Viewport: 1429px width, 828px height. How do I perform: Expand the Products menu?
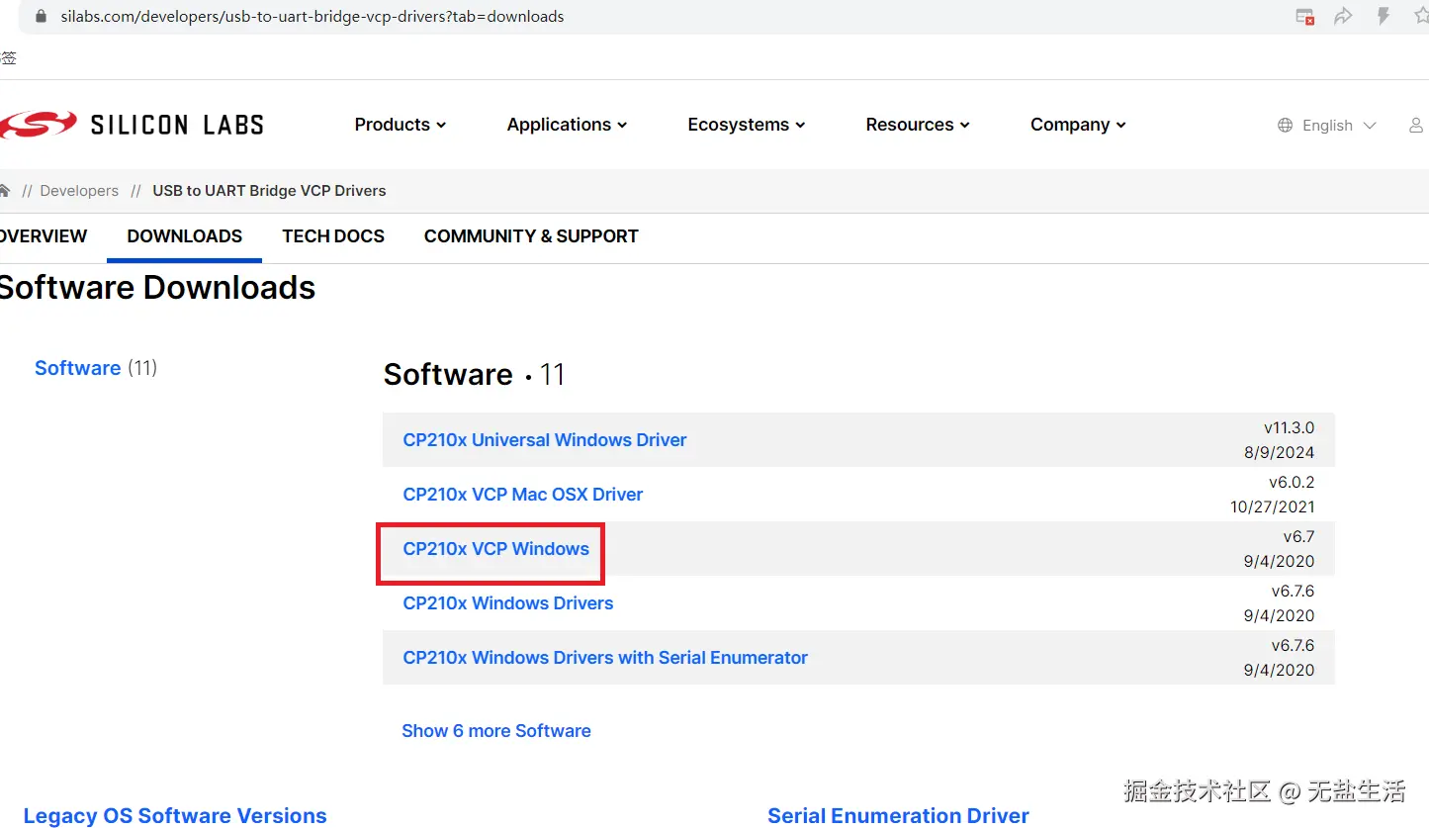pos(401,125)
